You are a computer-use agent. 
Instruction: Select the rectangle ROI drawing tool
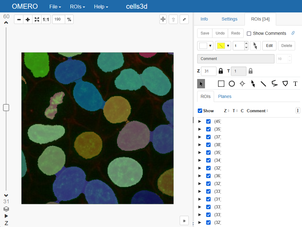coord(221,84)
